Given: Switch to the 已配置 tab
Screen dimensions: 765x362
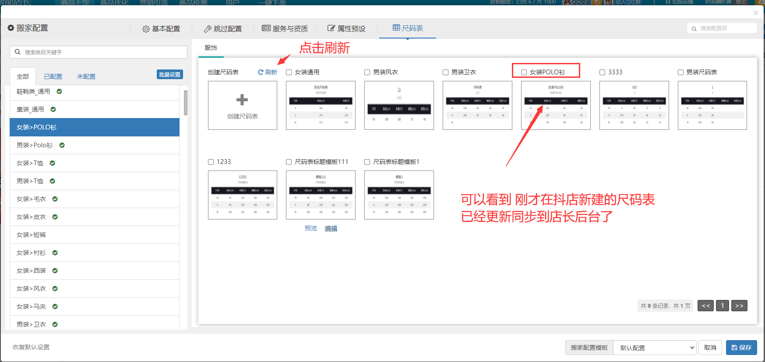Looking at the screenshot, I should (53, 77).
